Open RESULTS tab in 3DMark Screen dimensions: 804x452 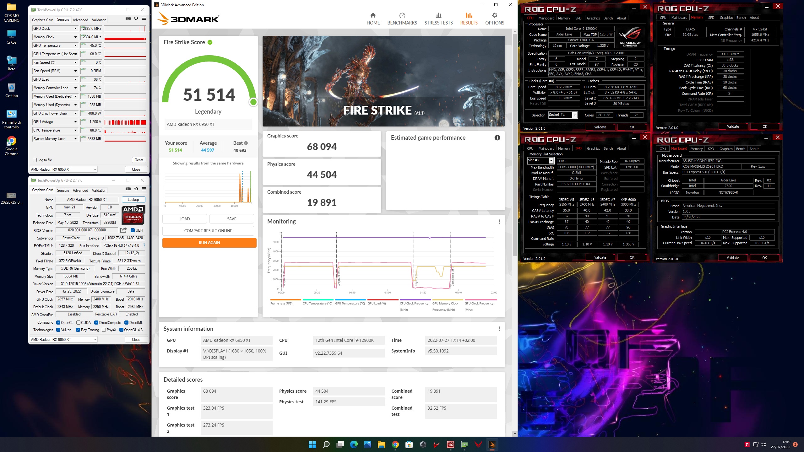click(x=469, y=19)
